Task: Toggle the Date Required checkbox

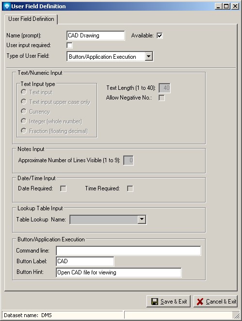Action: pos(63,188)
